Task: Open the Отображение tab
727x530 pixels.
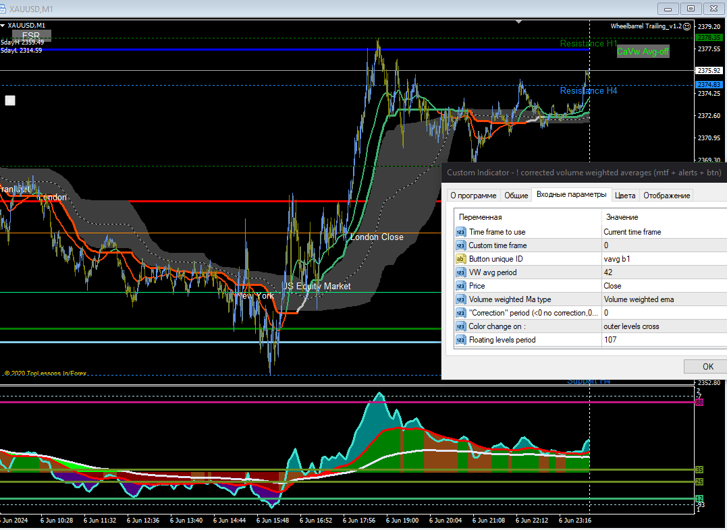Action: (666, 196)
